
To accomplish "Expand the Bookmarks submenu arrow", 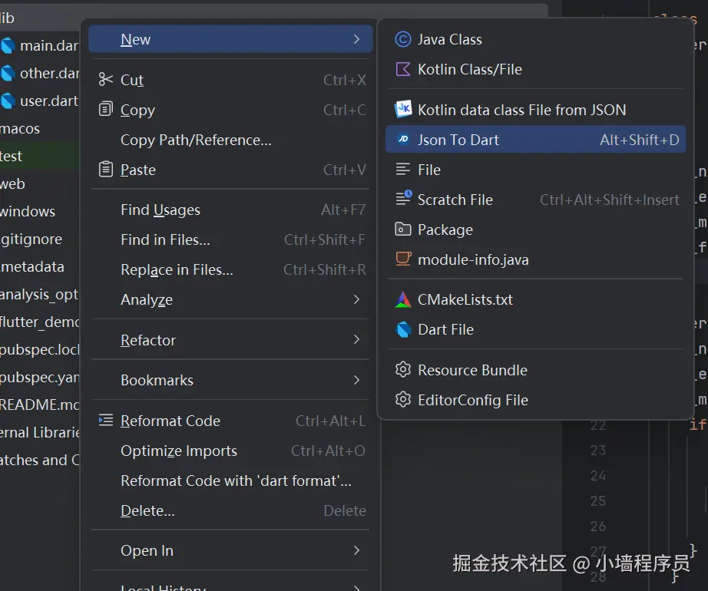I will point(356,380).
